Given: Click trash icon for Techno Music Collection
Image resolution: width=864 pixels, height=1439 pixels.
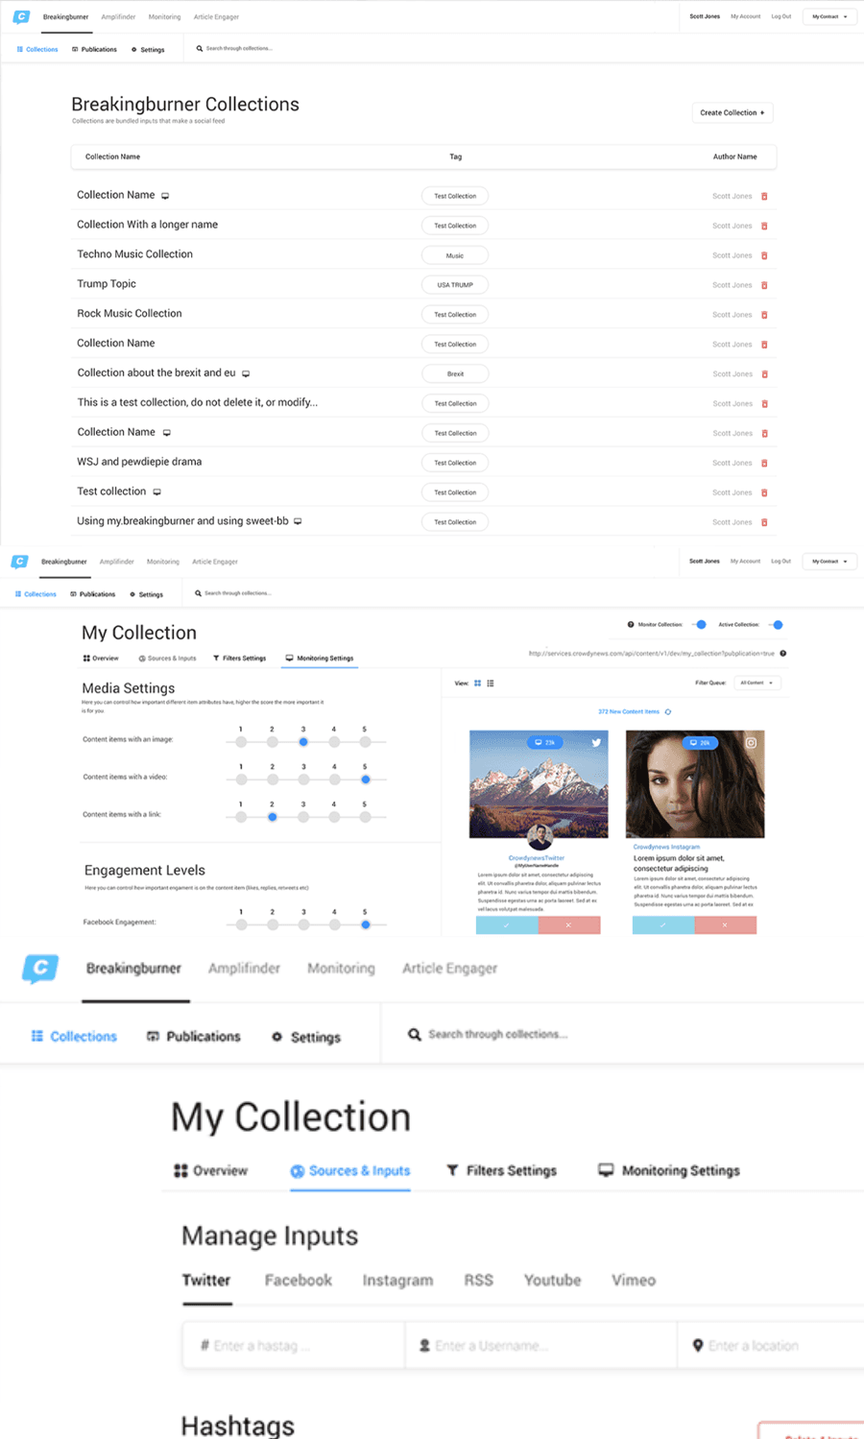Looking at the screenshot, I should click(x=764, y=255).
